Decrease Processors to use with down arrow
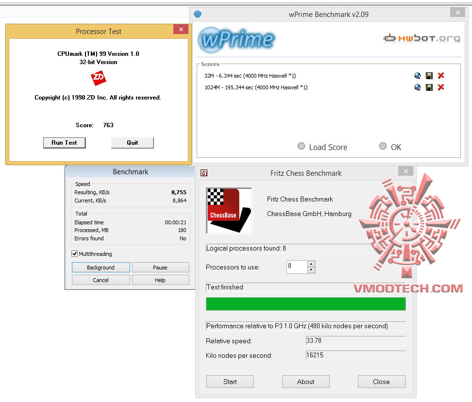Viewport: 472px width, 402px height. pyautogui.click(x=311, y=270)
